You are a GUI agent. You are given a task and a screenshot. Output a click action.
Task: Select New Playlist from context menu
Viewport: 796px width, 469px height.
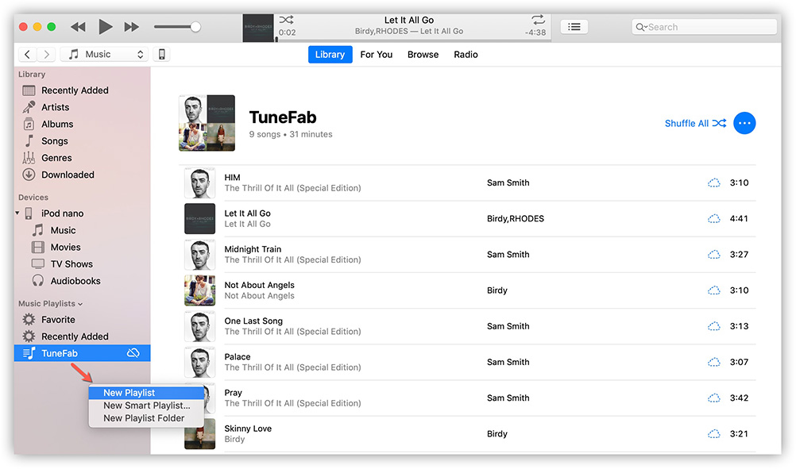(129, 393)
